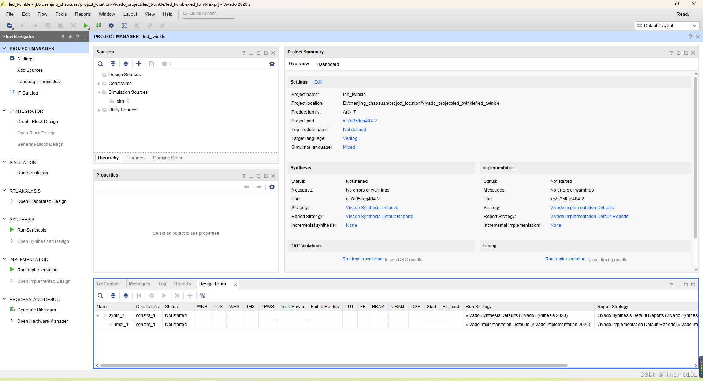
Task: Select sim_1 under Simulation Sources
Action: coord(123,101)
